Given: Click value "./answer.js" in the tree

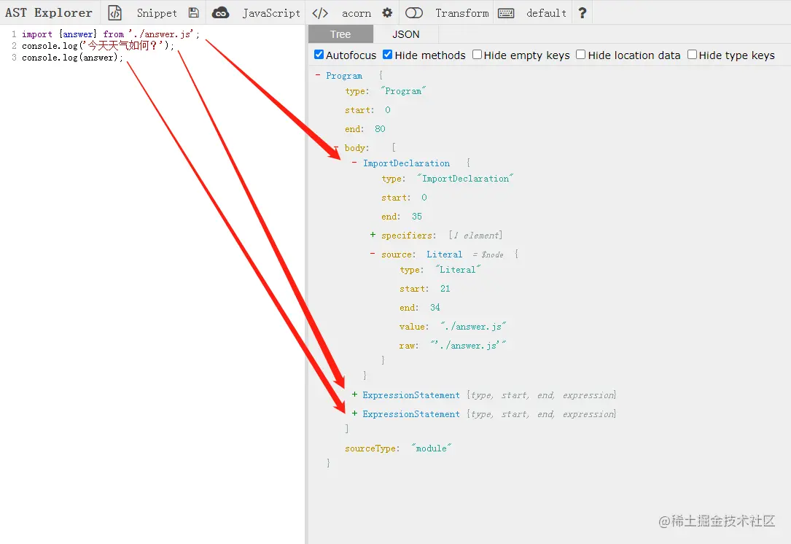Looking at the screenshot, I should point(473,327).
